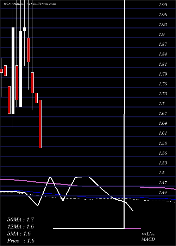Click the Price : 1.6 readout
Image resolution: width=176 pixels, height=246 pixels.
point(21,241)
